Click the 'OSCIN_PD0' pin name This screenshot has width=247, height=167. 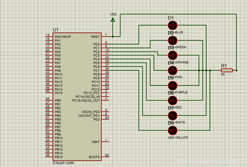91,112
